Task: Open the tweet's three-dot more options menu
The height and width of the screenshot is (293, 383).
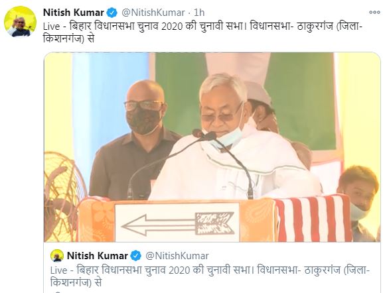Action: coord(374,12)
